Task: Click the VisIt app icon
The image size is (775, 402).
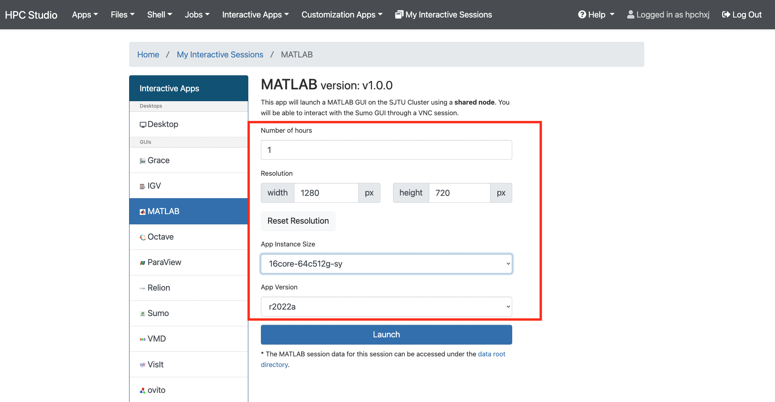Action: point(143,365)
